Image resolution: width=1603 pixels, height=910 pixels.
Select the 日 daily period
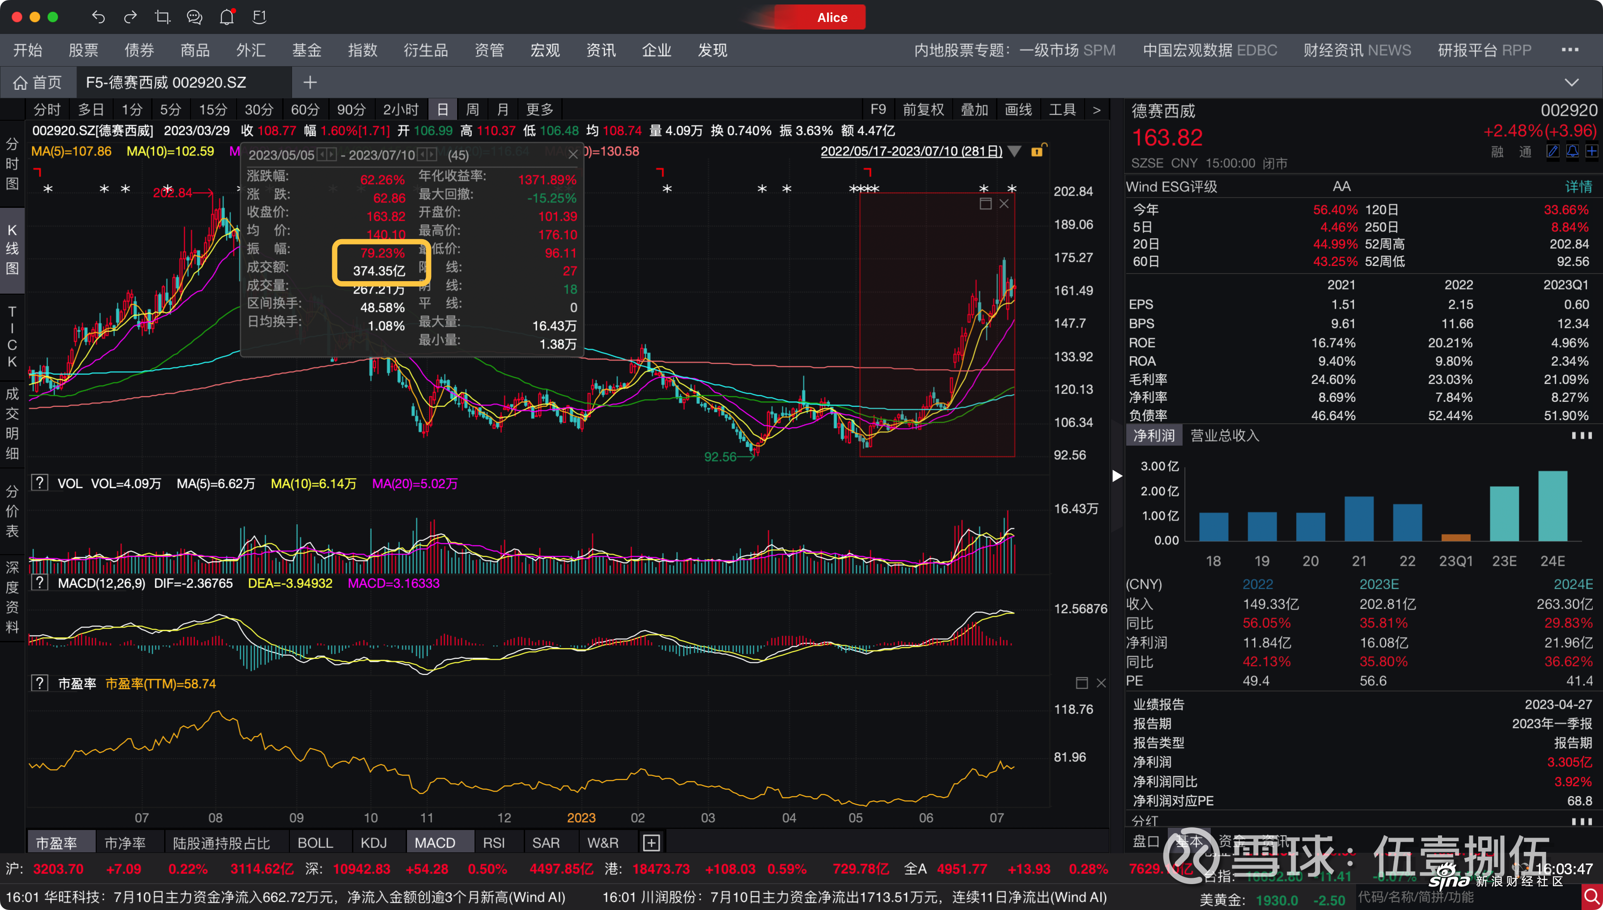(x=443, y=110)
